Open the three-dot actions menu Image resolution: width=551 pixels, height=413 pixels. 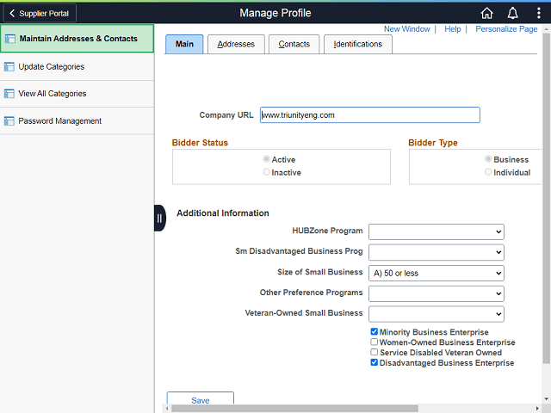point(538,14)
